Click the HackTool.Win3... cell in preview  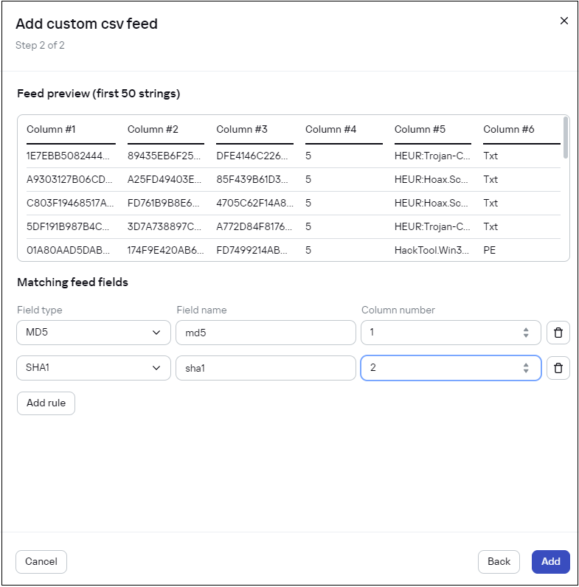tap(431, 250)
